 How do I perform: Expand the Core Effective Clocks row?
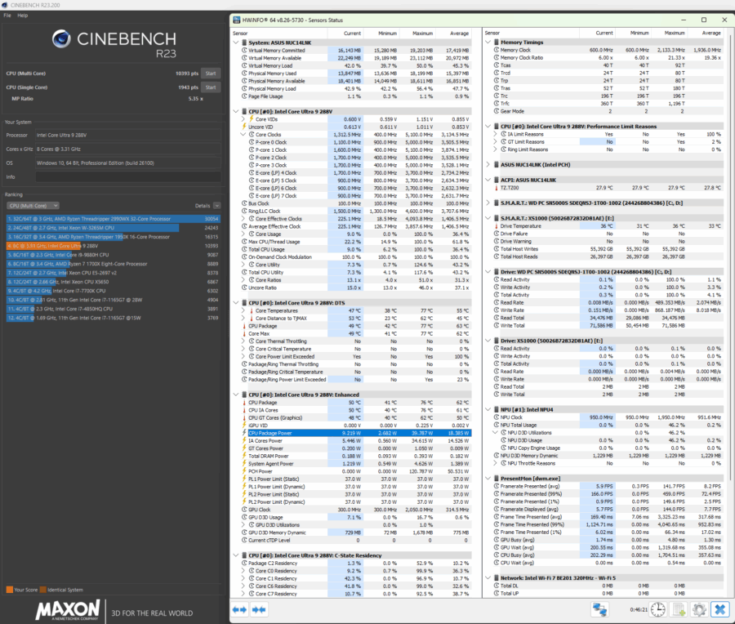pos(243,218)
